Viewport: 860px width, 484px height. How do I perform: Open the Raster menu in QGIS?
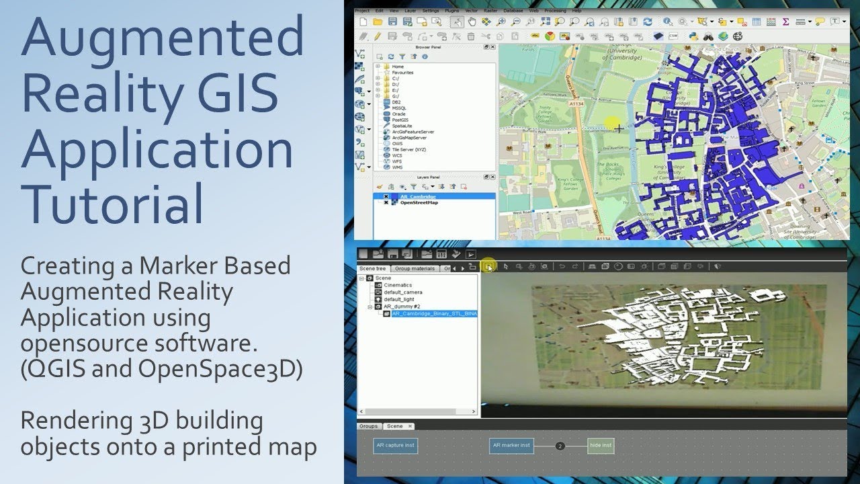tap(490, 11)
